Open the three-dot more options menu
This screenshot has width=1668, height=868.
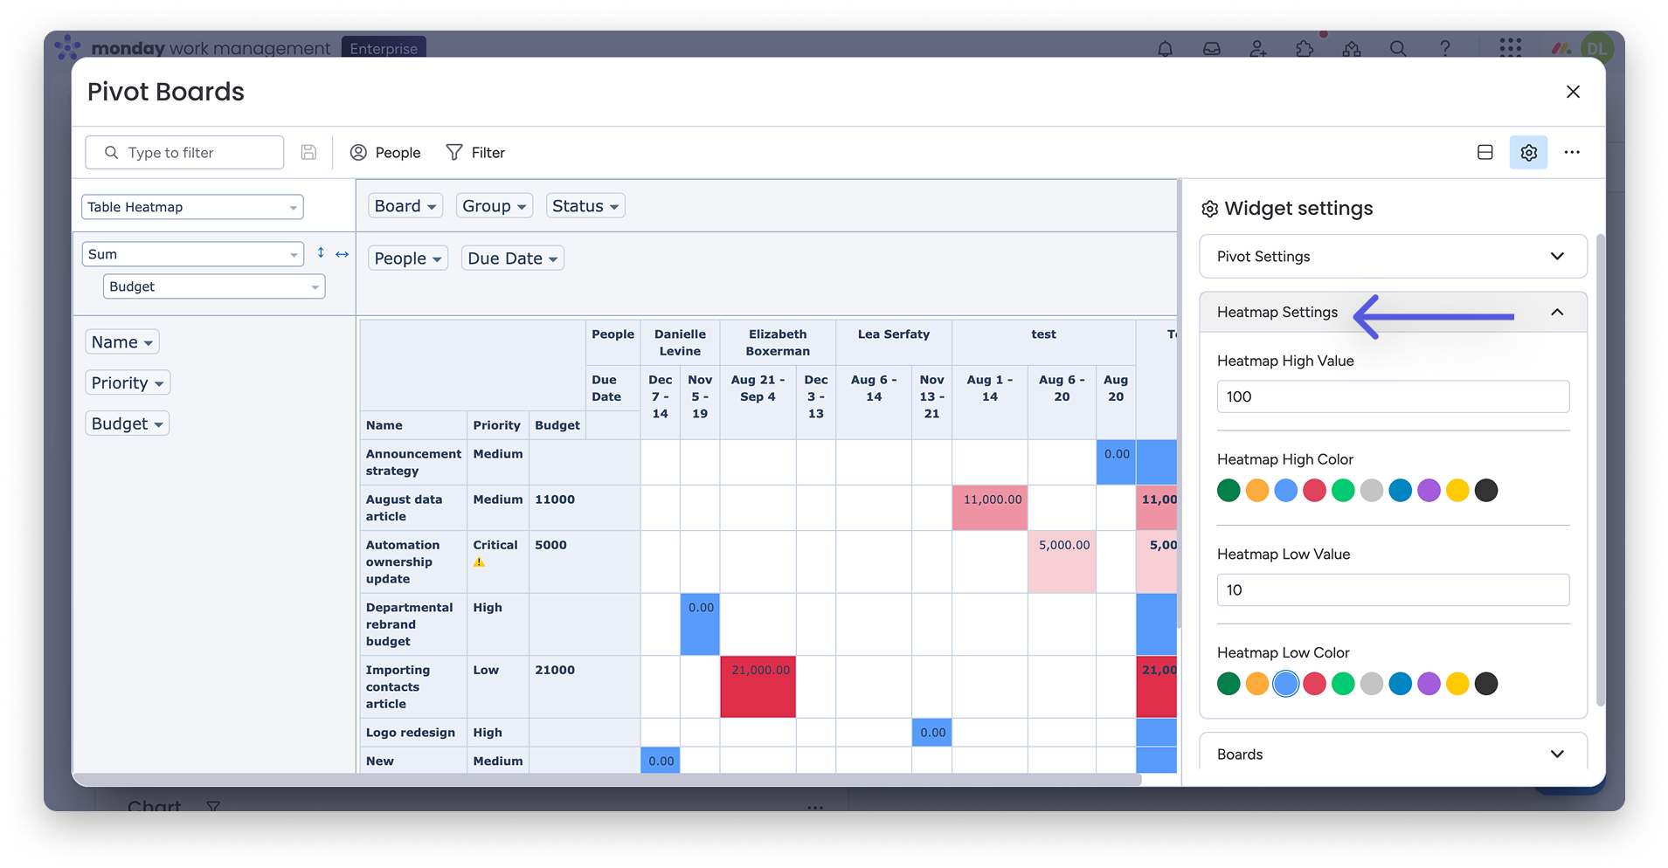(x=1572, y=153)
